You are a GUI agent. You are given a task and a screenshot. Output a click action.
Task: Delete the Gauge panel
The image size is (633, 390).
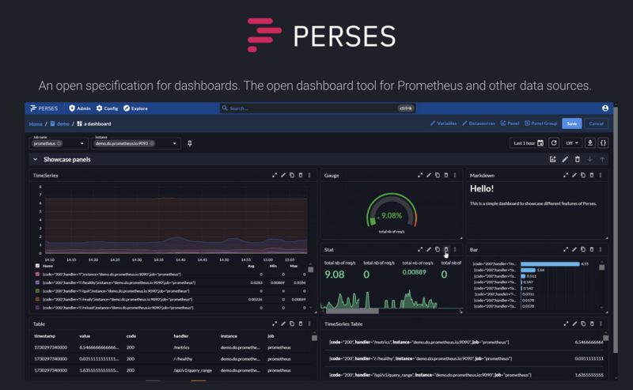[446, 175]
